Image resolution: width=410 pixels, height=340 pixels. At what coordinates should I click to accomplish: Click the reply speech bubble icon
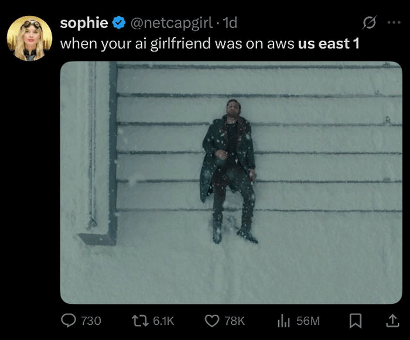[x=69, y=321]
